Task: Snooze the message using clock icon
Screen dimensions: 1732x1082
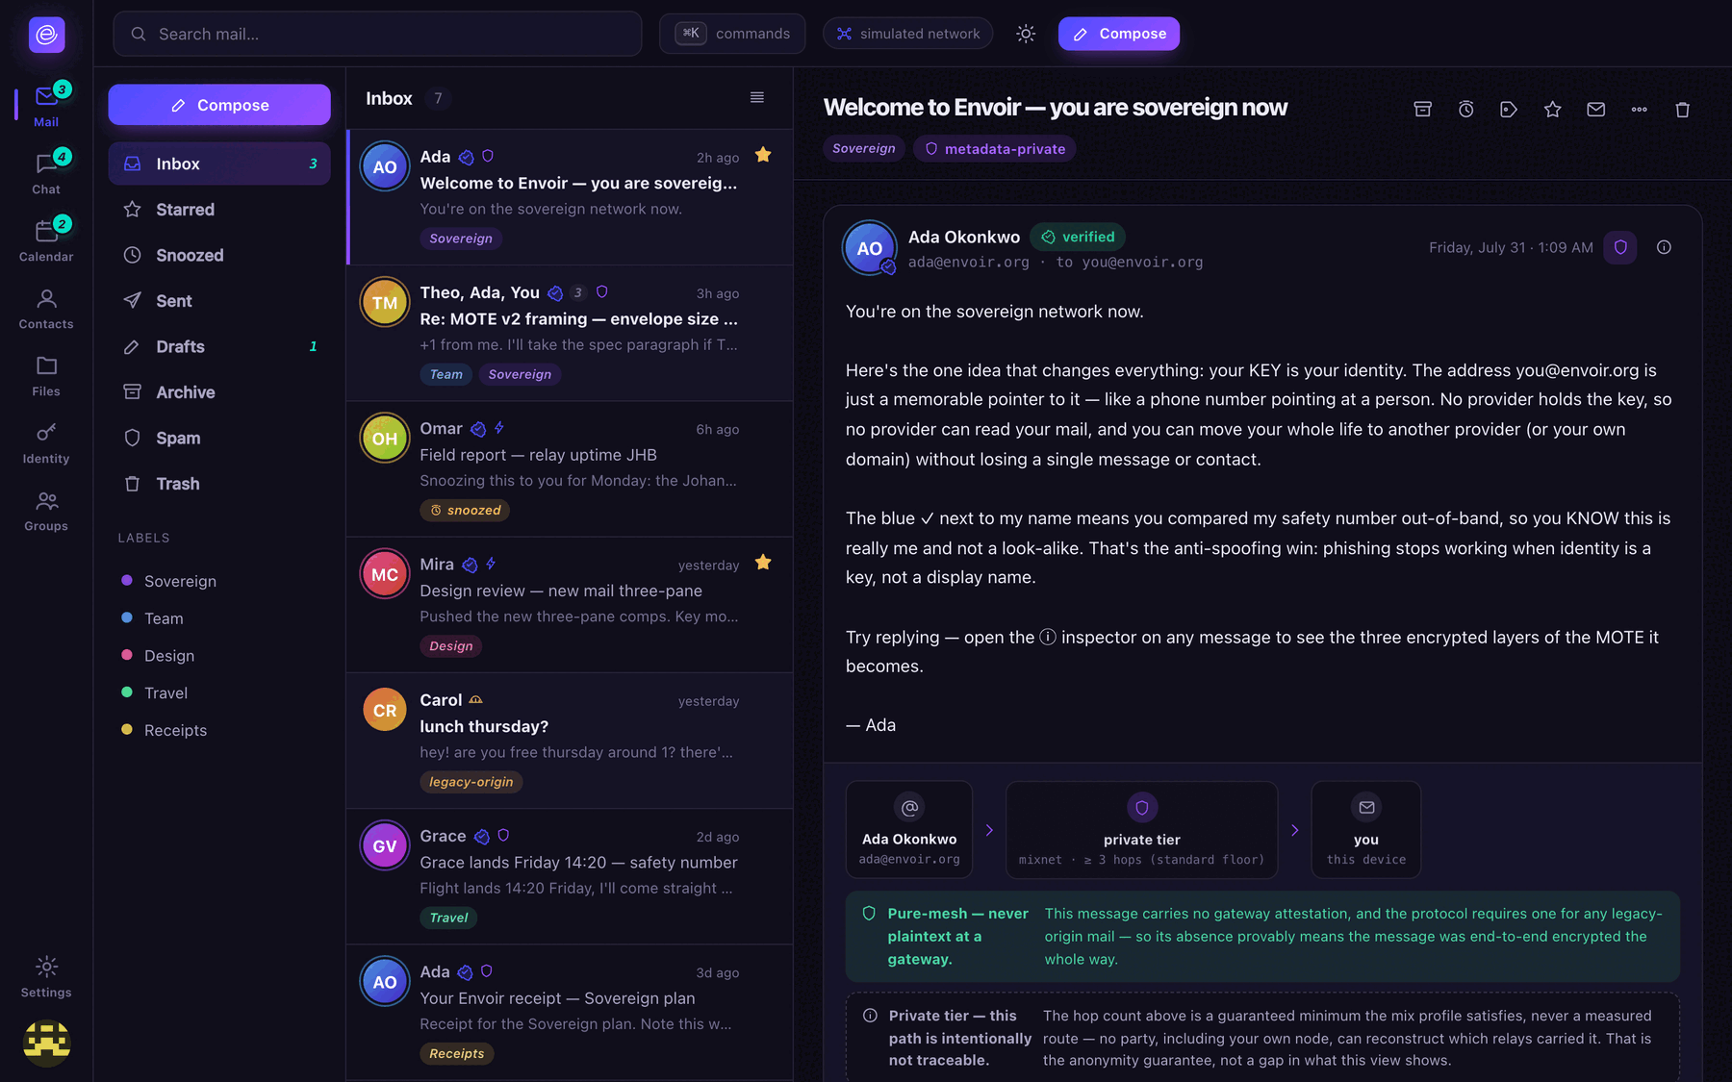Action: pos(1465,110)
